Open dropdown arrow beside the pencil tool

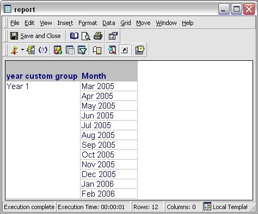(22, 49)
